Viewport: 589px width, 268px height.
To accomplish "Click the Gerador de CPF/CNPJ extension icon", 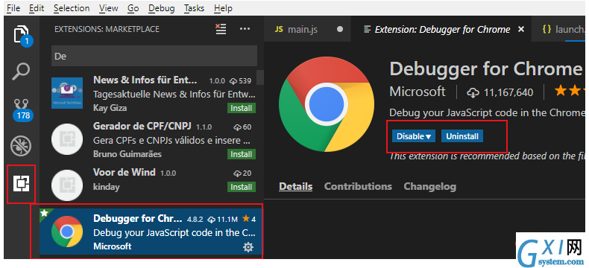I will (67, 139).
